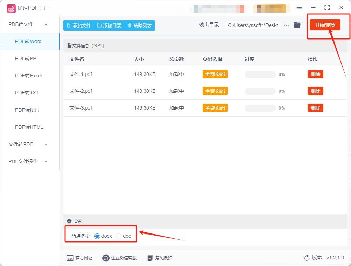The image size is (351, 266).
Task: Switch to PDF转图片
Action: click(x=27, y=110)
